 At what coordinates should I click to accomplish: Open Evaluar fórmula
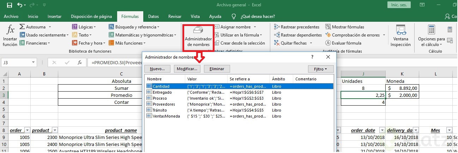point(343,43)
